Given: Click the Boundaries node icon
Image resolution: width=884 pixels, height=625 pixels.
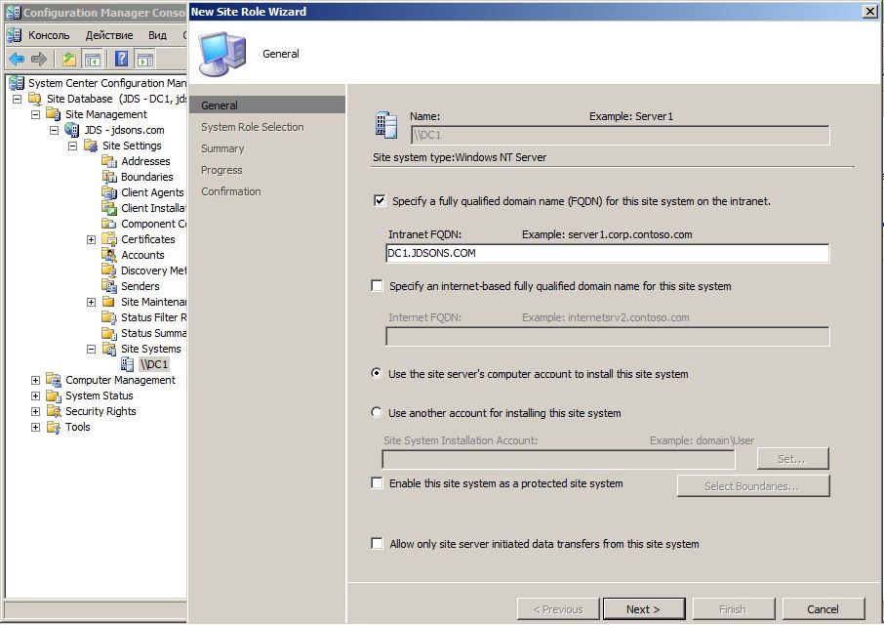Looking at the screenshot, I should [x=109, y=177].
